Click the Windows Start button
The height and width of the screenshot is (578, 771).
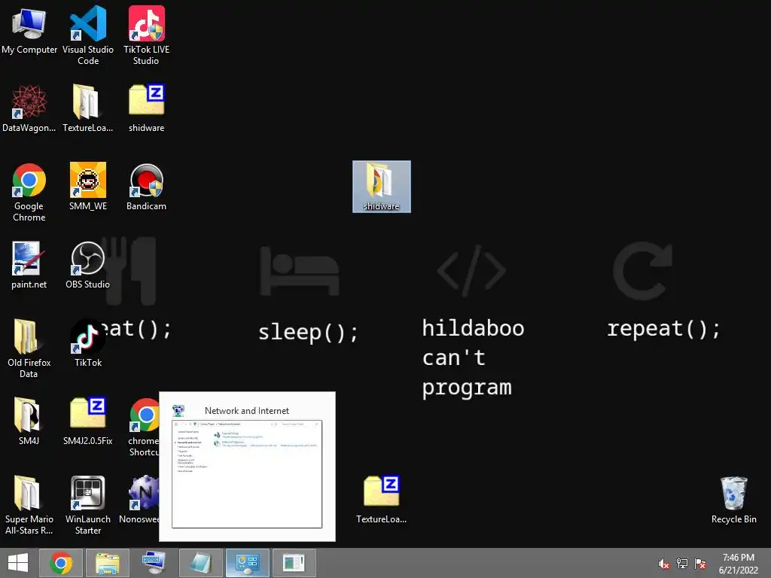pyautogui.click(x=18, y=563)
